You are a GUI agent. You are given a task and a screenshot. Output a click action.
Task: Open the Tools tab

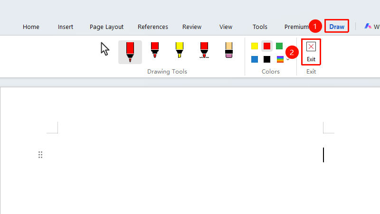click(x=260, y=27)
